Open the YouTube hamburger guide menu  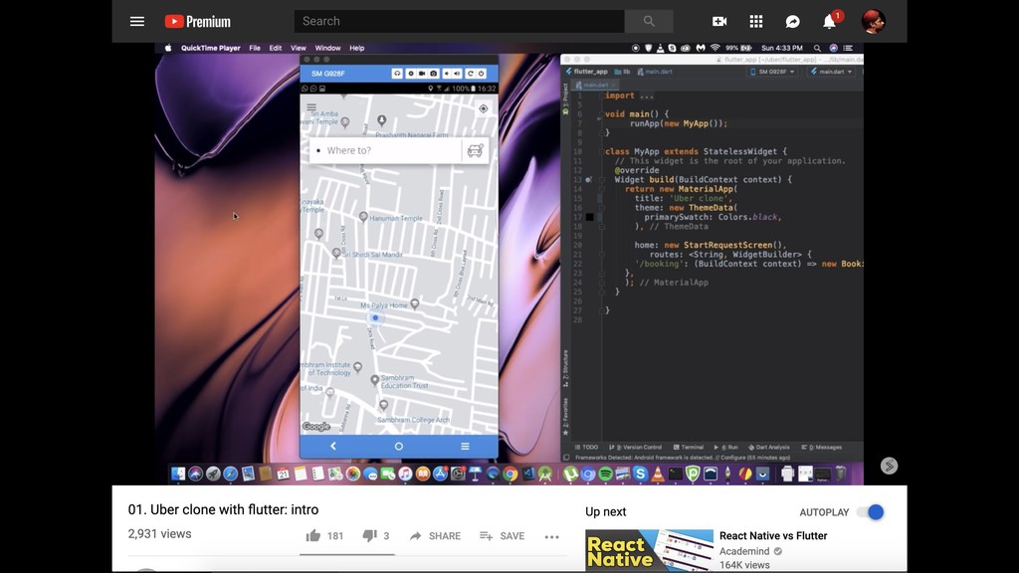coord(137,21)
